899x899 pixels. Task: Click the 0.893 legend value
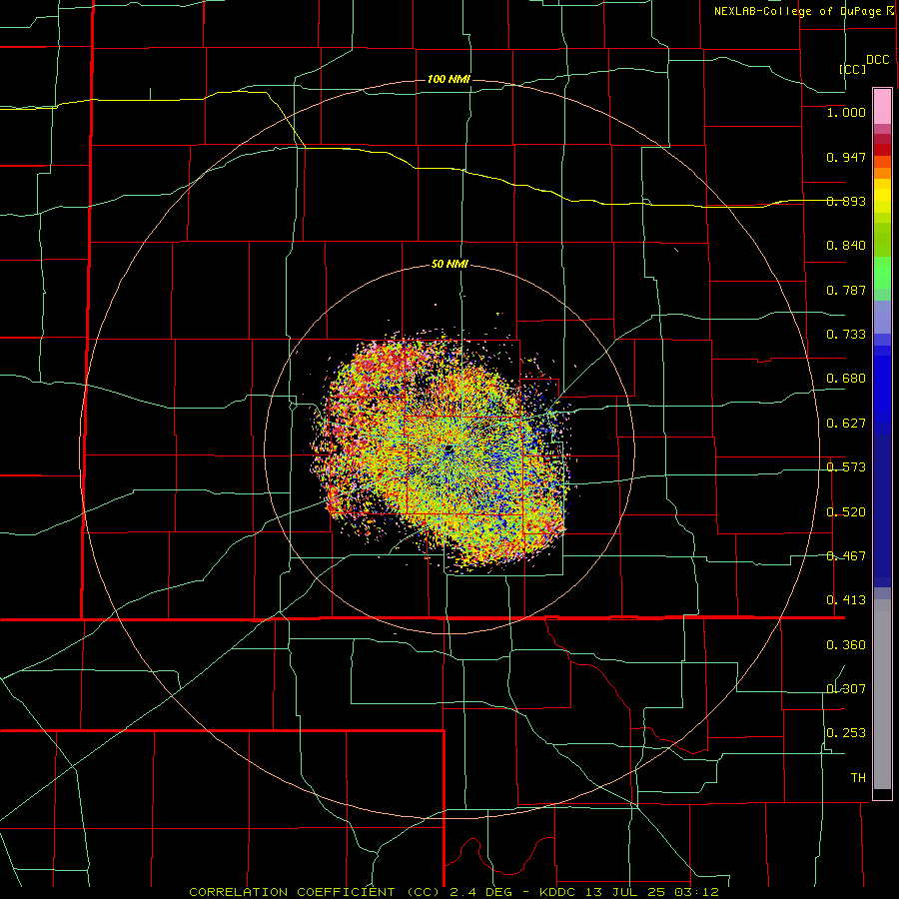click(x=846, y=201)
